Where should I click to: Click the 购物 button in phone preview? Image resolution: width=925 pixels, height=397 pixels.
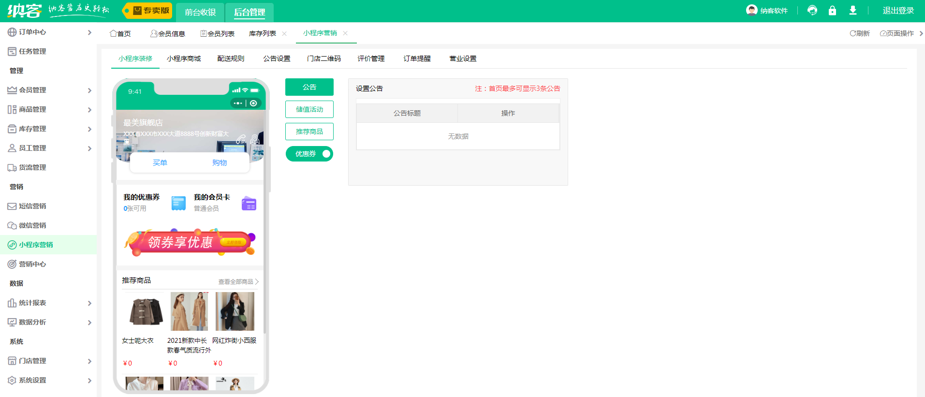click(220, 163)
